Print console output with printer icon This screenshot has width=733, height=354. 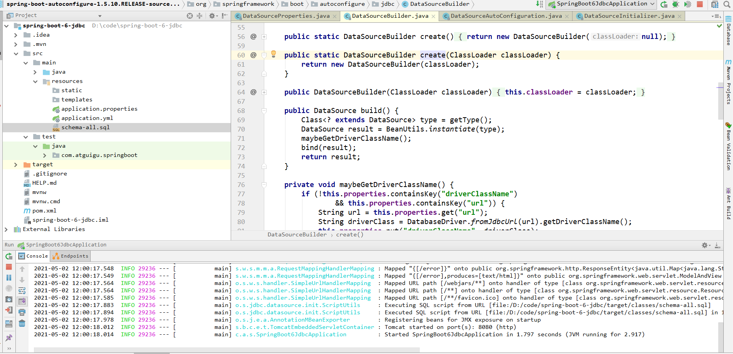tap(22, 312)
